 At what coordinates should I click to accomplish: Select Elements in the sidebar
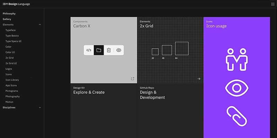[x=8, y=24]
